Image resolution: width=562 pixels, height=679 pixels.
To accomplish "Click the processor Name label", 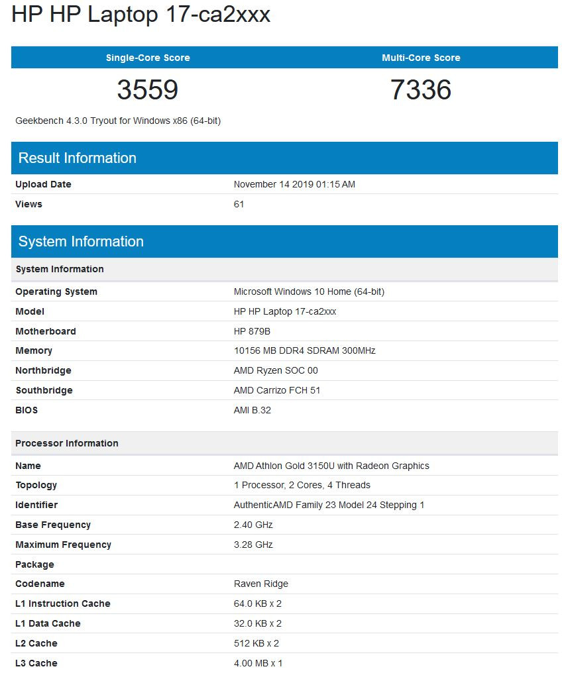I will tap(28, 466).
